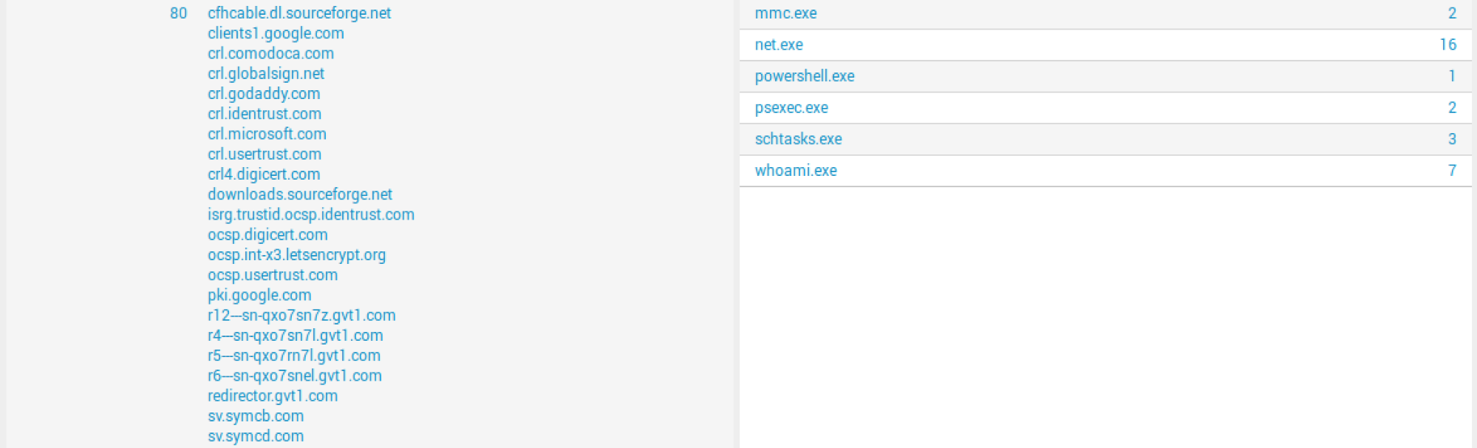The width and height of the screenshot is (1477, 448).
Task: Select the ocsp.int-x3.letsencrypt.org entry
Action: point(296,255)
